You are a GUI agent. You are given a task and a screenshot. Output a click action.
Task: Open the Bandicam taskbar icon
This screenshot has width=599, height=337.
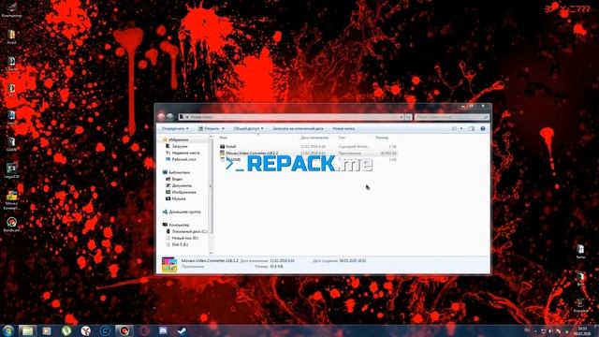click(x=124, y=330)
